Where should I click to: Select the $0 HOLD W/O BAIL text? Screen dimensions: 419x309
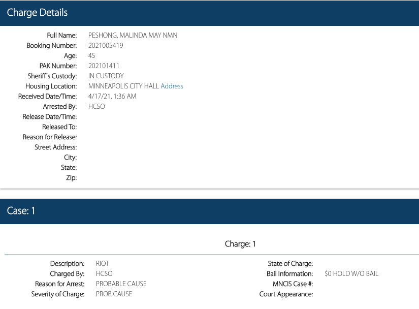point(351,274)
